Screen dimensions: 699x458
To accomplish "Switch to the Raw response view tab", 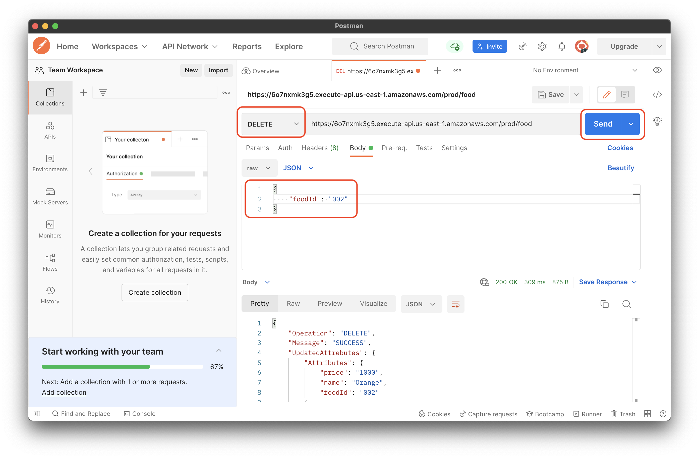I will [293, 304].
